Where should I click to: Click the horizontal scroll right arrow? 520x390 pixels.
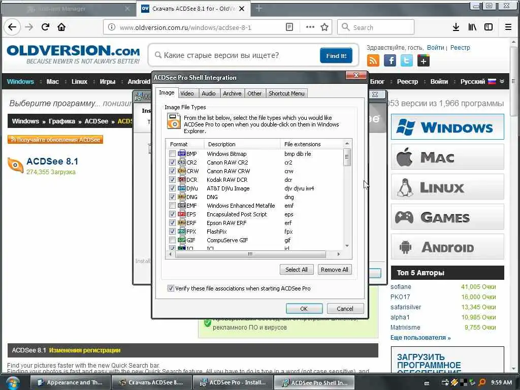coord(338,254)
